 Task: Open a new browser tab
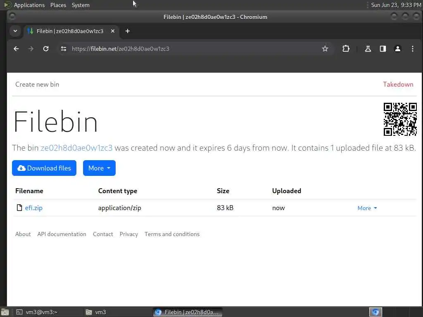[128, 31]
